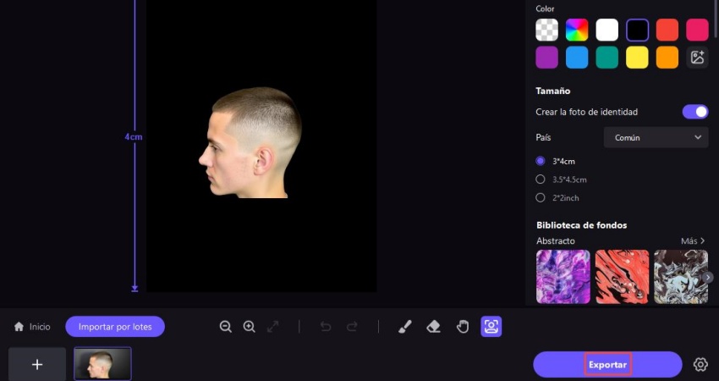
Task: Open the settings gear next to Exportar
Action: tap(700, 365)
